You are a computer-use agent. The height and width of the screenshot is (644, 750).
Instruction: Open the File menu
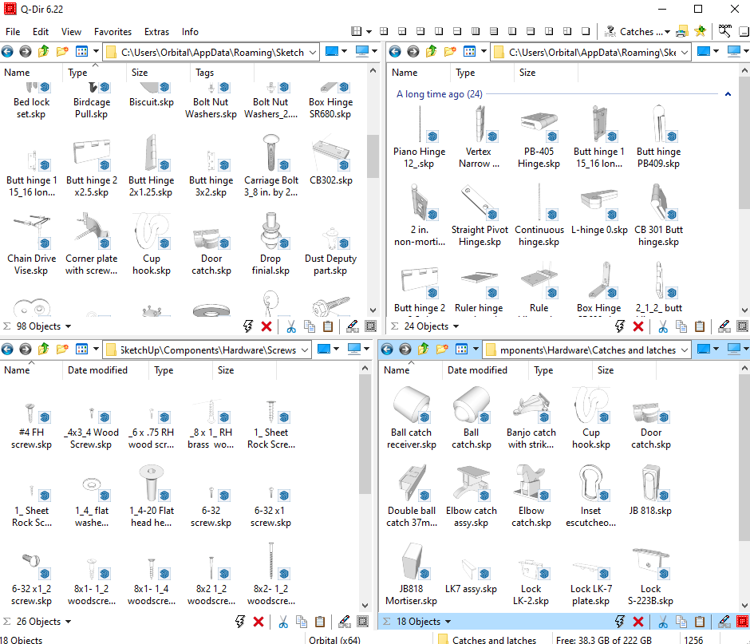coord(13,32)
